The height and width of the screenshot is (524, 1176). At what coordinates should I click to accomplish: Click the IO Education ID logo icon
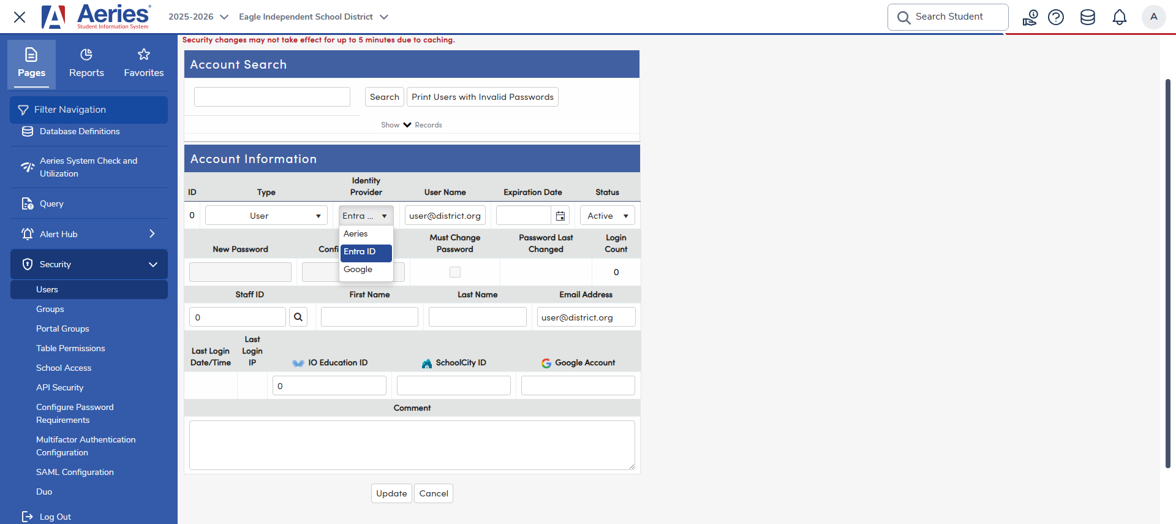pos(298,363)
